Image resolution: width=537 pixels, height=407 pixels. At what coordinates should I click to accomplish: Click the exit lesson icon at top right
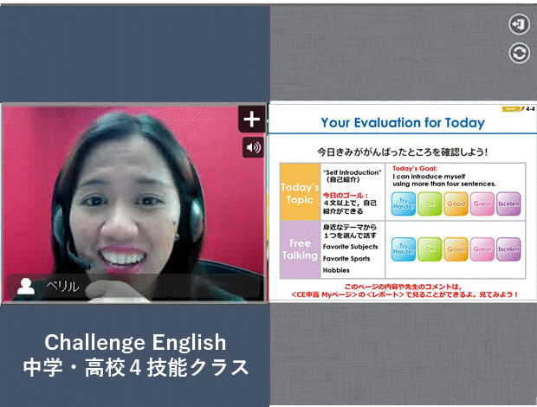[519, 24]
